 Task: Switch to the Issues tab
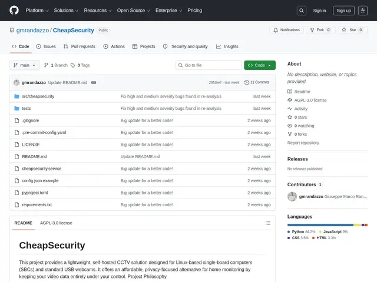coord(46,46)
